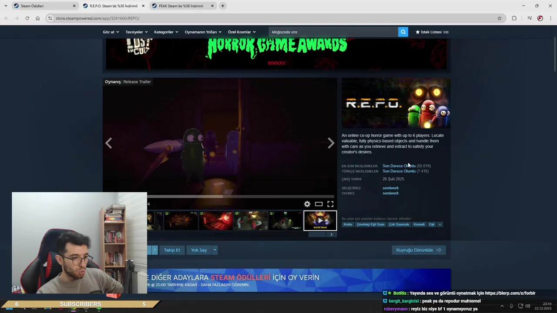Select the red-lit room screenshot thumbnail
The width and height of the screenshot is (557, 313).
[x=215, y=220]
